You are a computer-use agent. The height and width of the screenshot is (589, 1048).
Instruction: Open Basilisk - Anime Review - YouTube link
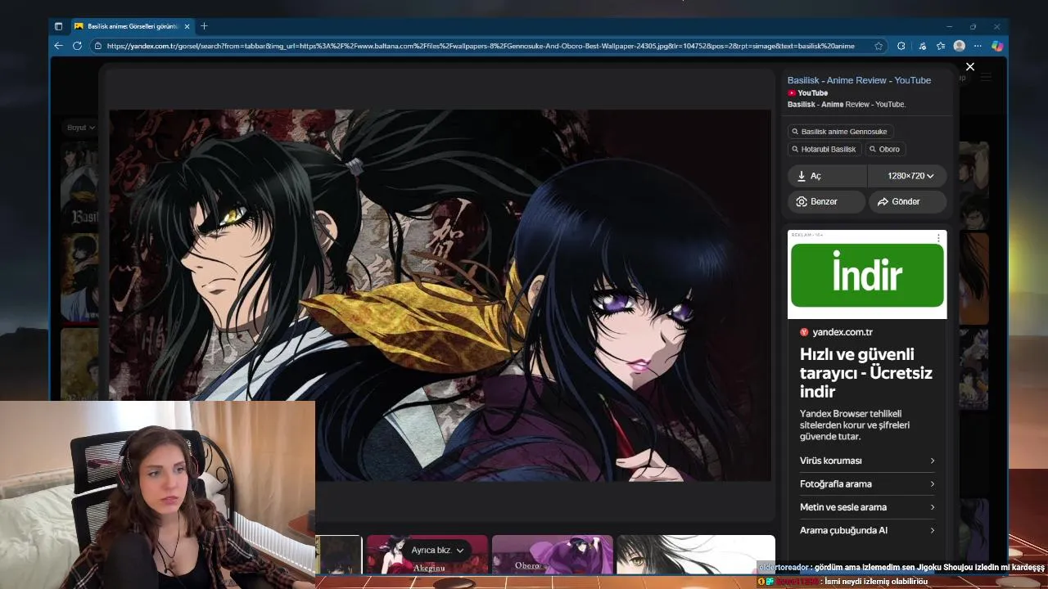[x=859, y=80]
